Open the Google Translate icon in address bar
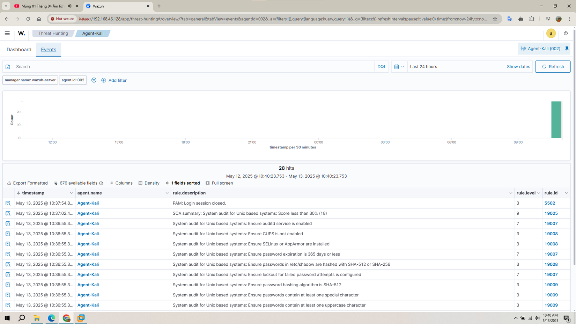Screen dimensions: 576x324 pos(510,19)
